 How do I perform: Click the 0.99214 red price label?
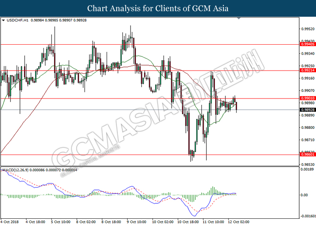point(308,71)
